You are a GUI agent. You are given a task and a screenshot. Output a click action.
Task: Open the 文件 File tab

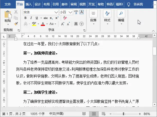coord(8,4)
